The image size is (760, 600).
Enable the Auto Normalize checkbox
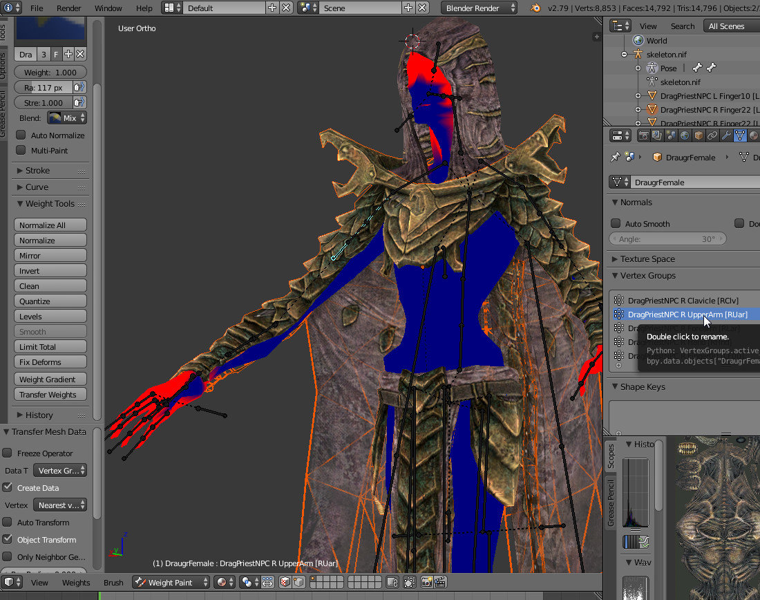click(21, 135)
